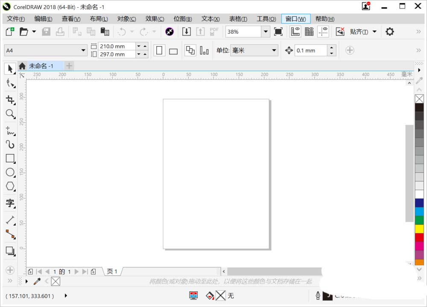Pick the yellow color swatch
This screenshot has height=307, width=427.
[419, 229]
